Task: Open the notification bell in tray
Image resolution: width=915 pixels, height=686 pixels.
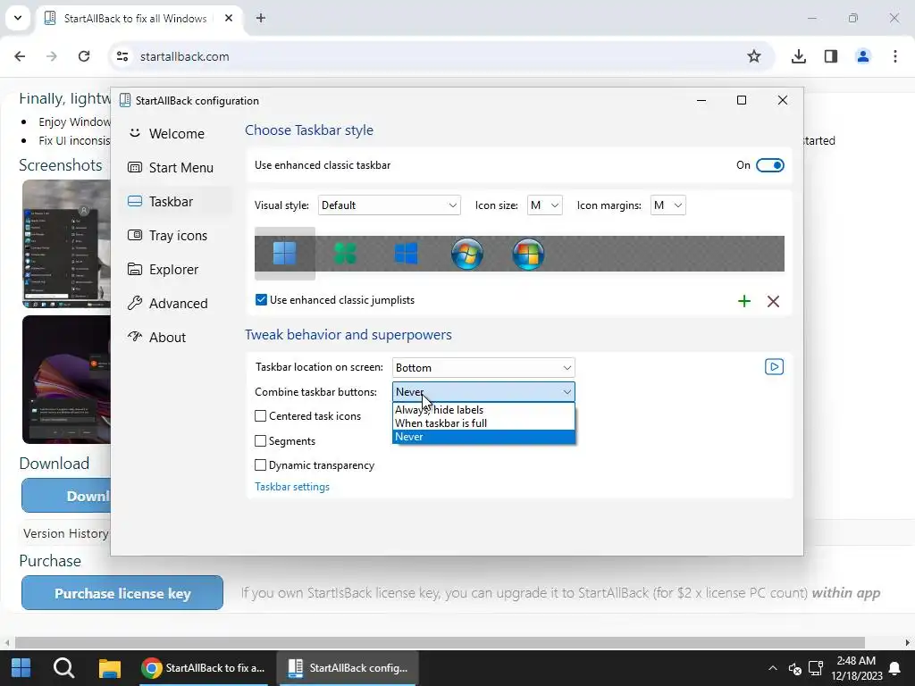Action: [x=894, y=668]
